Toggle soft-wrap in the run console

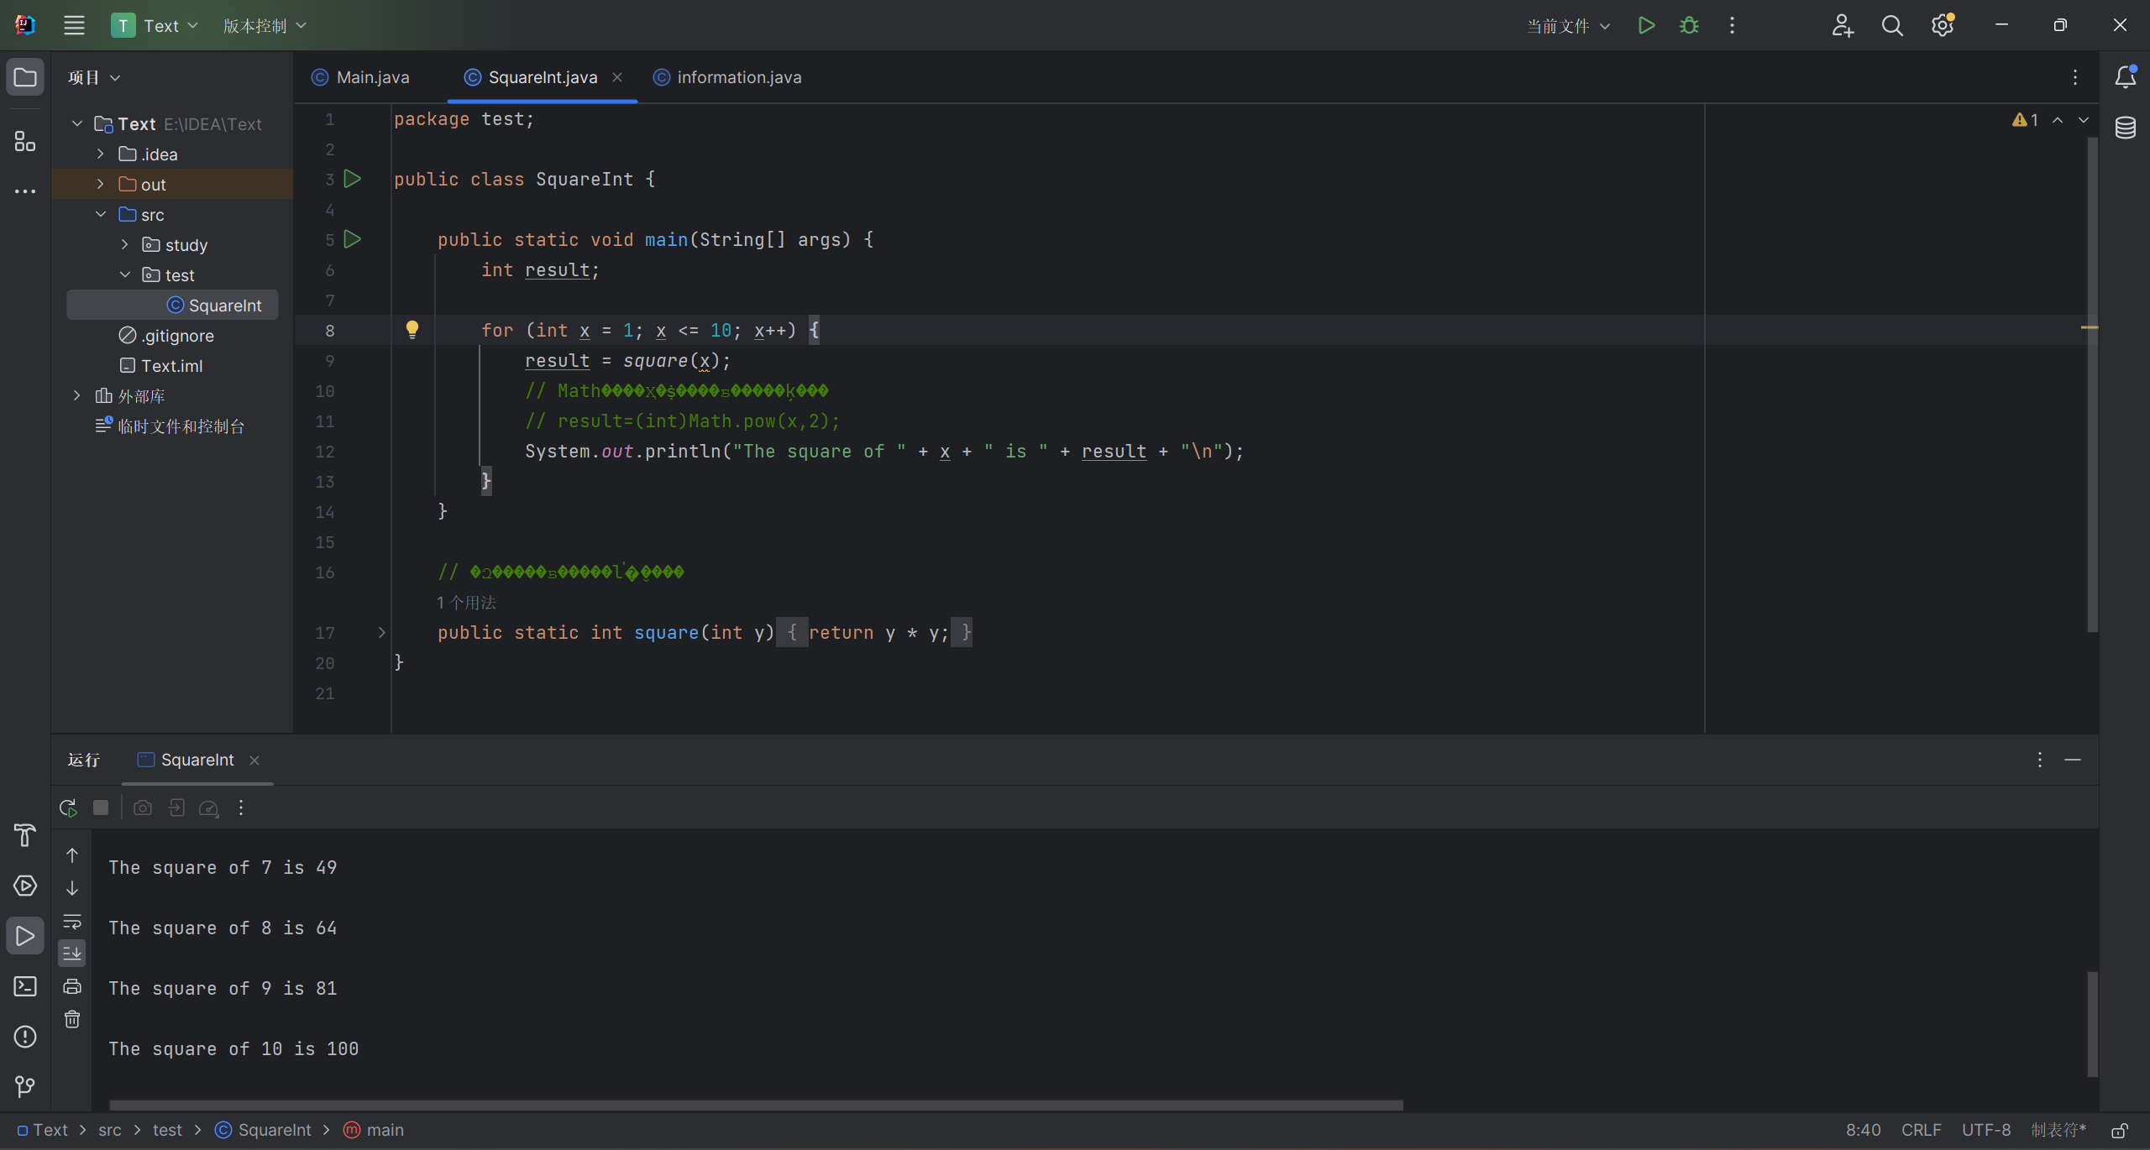(x=72, y=922)
